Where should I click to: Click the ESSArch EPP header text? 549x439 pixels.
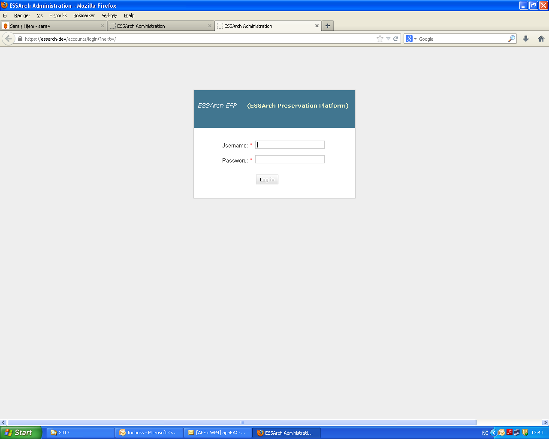tap(217, 105)
